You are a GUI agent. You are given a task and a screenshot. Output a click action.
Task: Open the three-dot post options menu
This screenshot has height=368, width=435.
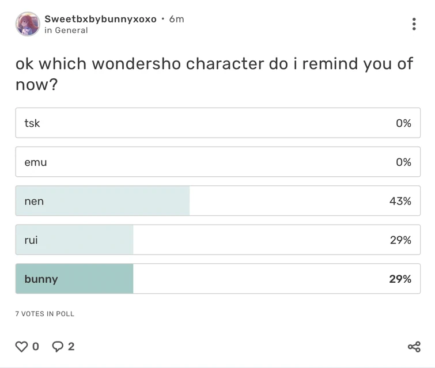pos(414,24)
